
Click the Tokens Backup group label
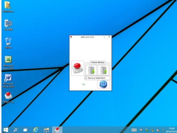point(97,63)
